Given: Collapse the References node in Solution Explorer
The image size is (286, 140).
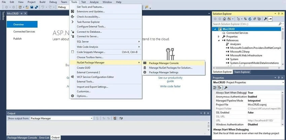Looking at the screenshot, I should point(218,40).
